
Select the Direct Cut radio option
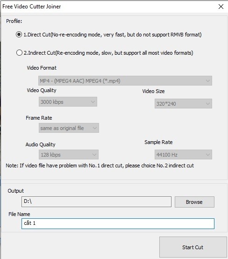(x=19, y=35)
